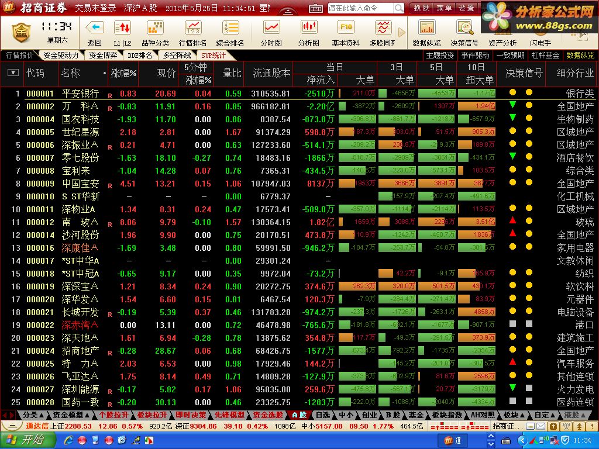Click the 即时决策 bottom tab

[x=190, y=415]
